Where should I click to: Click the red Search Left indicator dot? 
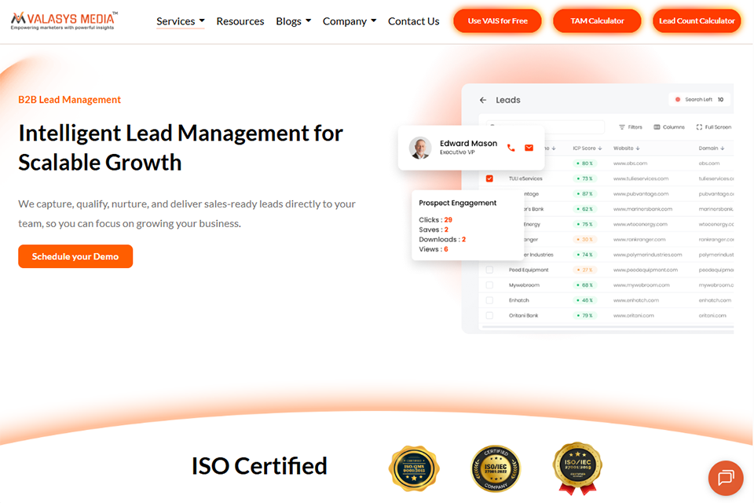(678, 100)
